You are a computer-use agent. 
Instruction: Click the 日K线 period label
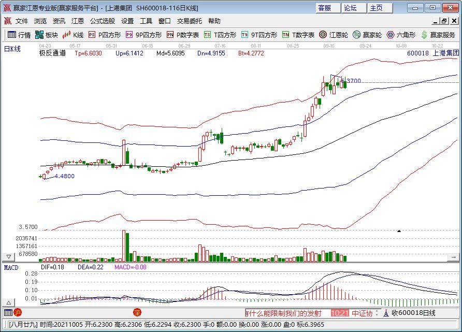click(12, 49)
